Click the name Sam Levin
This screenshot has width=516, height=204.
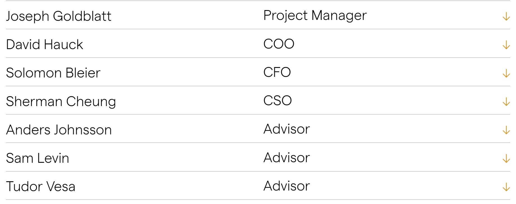pos(38,158)
